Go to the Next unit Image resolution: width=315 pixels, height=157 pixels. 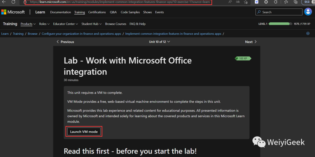pyautogui.click(x=251, y=42)
